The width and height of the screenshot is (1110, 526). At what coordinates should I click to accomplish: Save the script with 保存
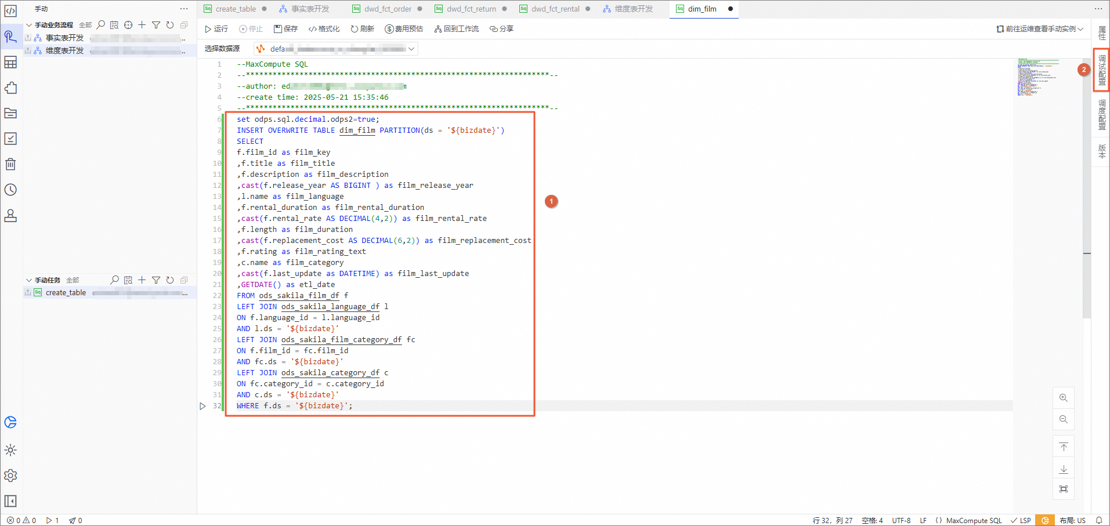pyautogui.click(x=285, y=29)
